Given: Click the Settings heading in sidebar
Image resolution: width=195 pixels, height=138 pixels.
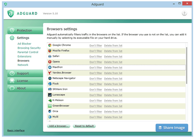Looking at the screenshot, I should coord(23,38).
